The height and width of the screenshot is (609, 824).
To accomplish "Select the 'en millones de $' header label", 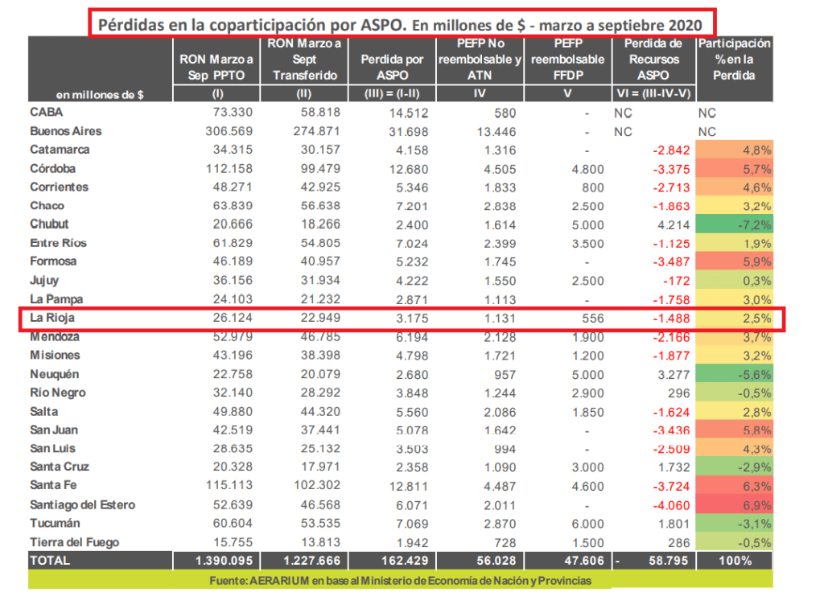I will (x=100, y=95).
